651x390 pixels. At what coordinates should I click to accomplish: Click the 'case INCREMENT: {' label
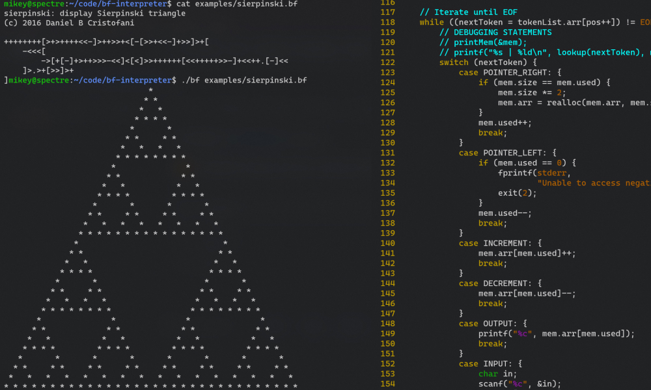click(500, 243)
